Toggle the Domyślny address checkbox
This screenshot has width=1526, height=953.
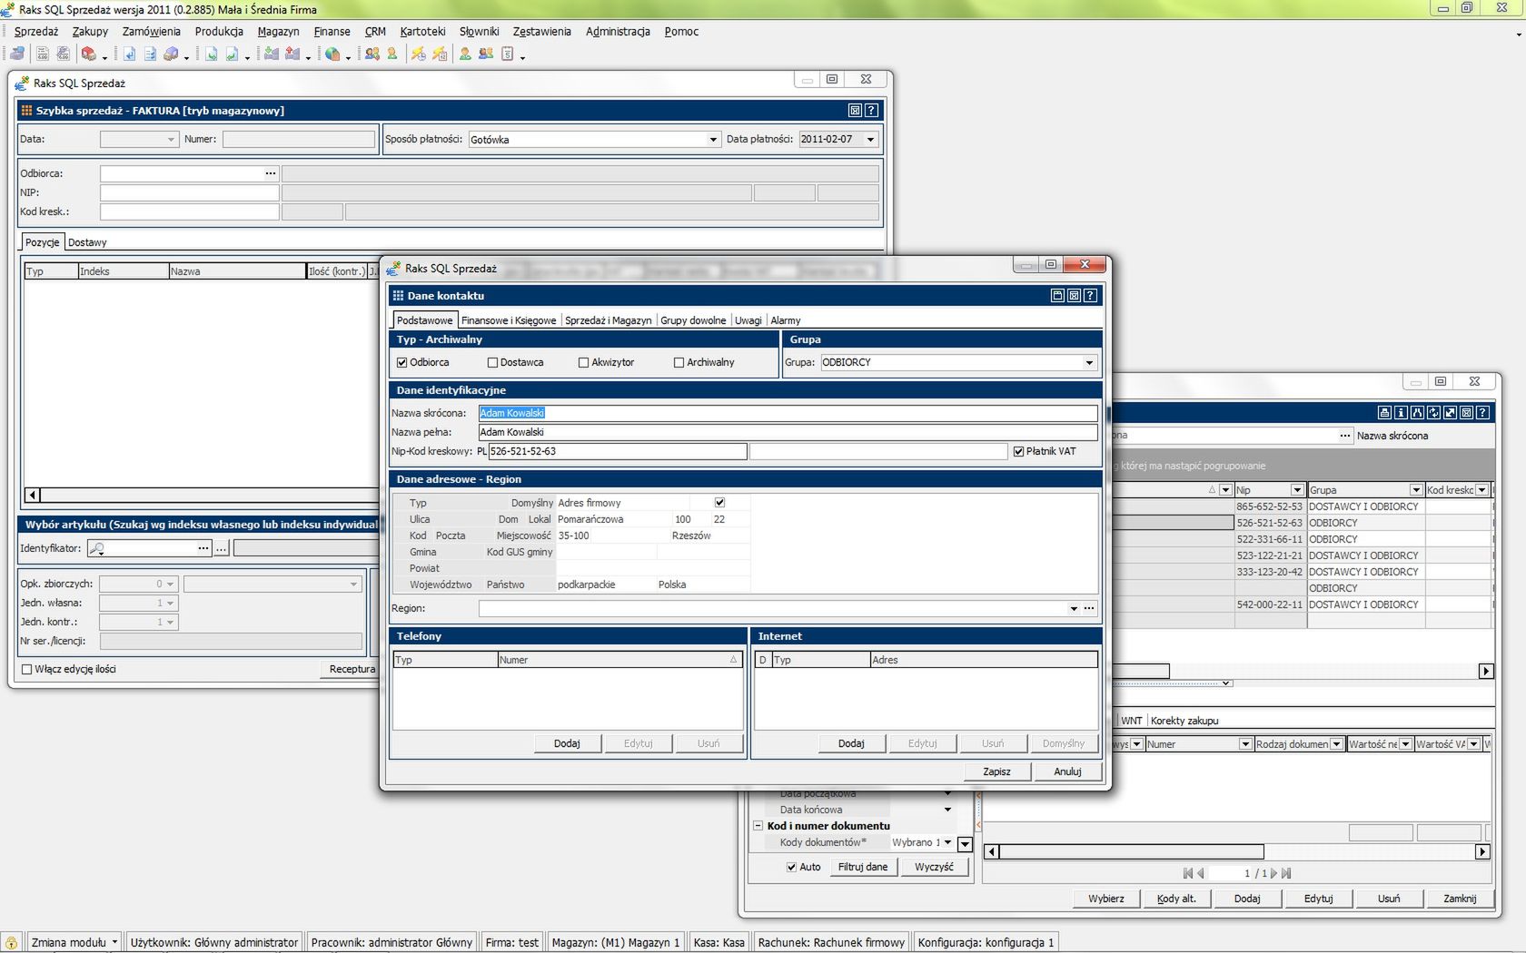719,502
